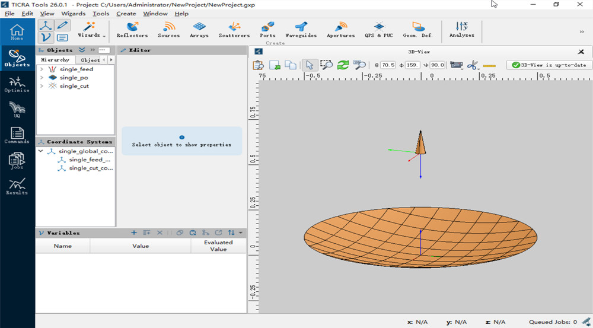Click the Scatterers create button

click(234, 30)
